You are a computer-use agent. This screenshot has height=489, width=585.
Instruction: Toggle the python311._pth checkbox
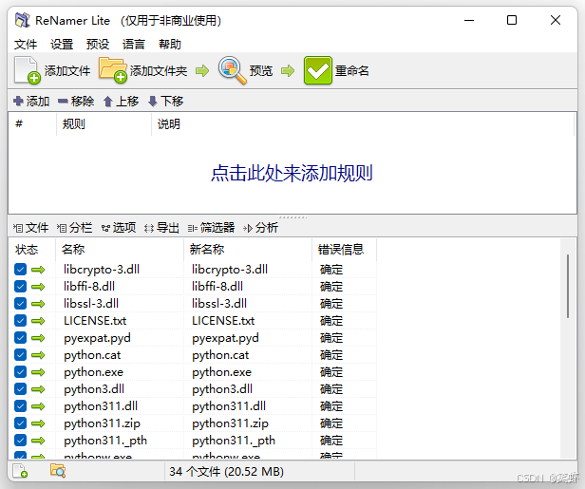21,441
